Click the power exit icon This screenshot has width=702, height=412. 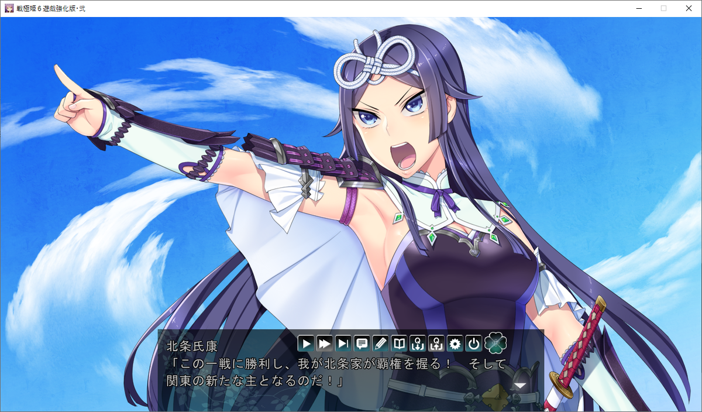(474, 343)
